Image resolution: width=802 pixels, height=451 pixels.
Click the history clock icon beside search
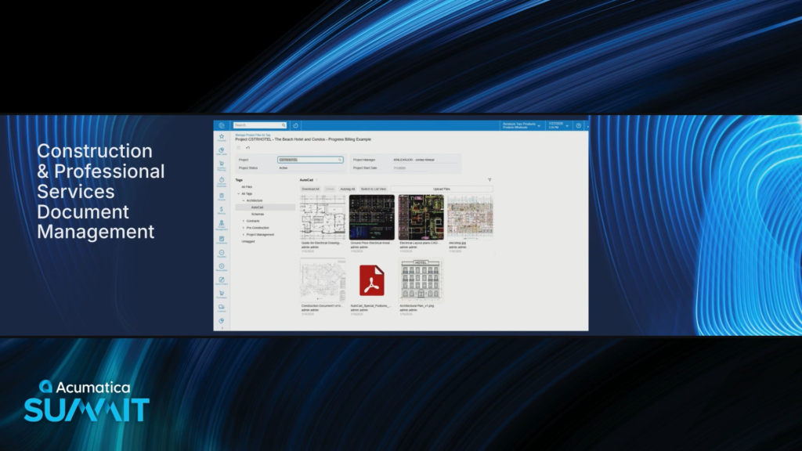tap(295, 125)
